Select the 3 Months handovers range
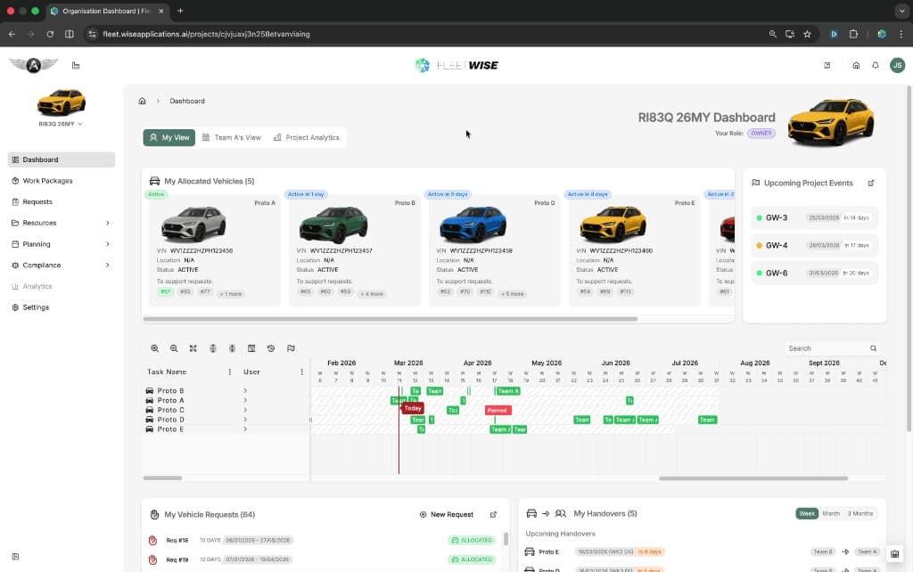Image resolution: width=913 pixels, height=572 pixels. (860, 513)
